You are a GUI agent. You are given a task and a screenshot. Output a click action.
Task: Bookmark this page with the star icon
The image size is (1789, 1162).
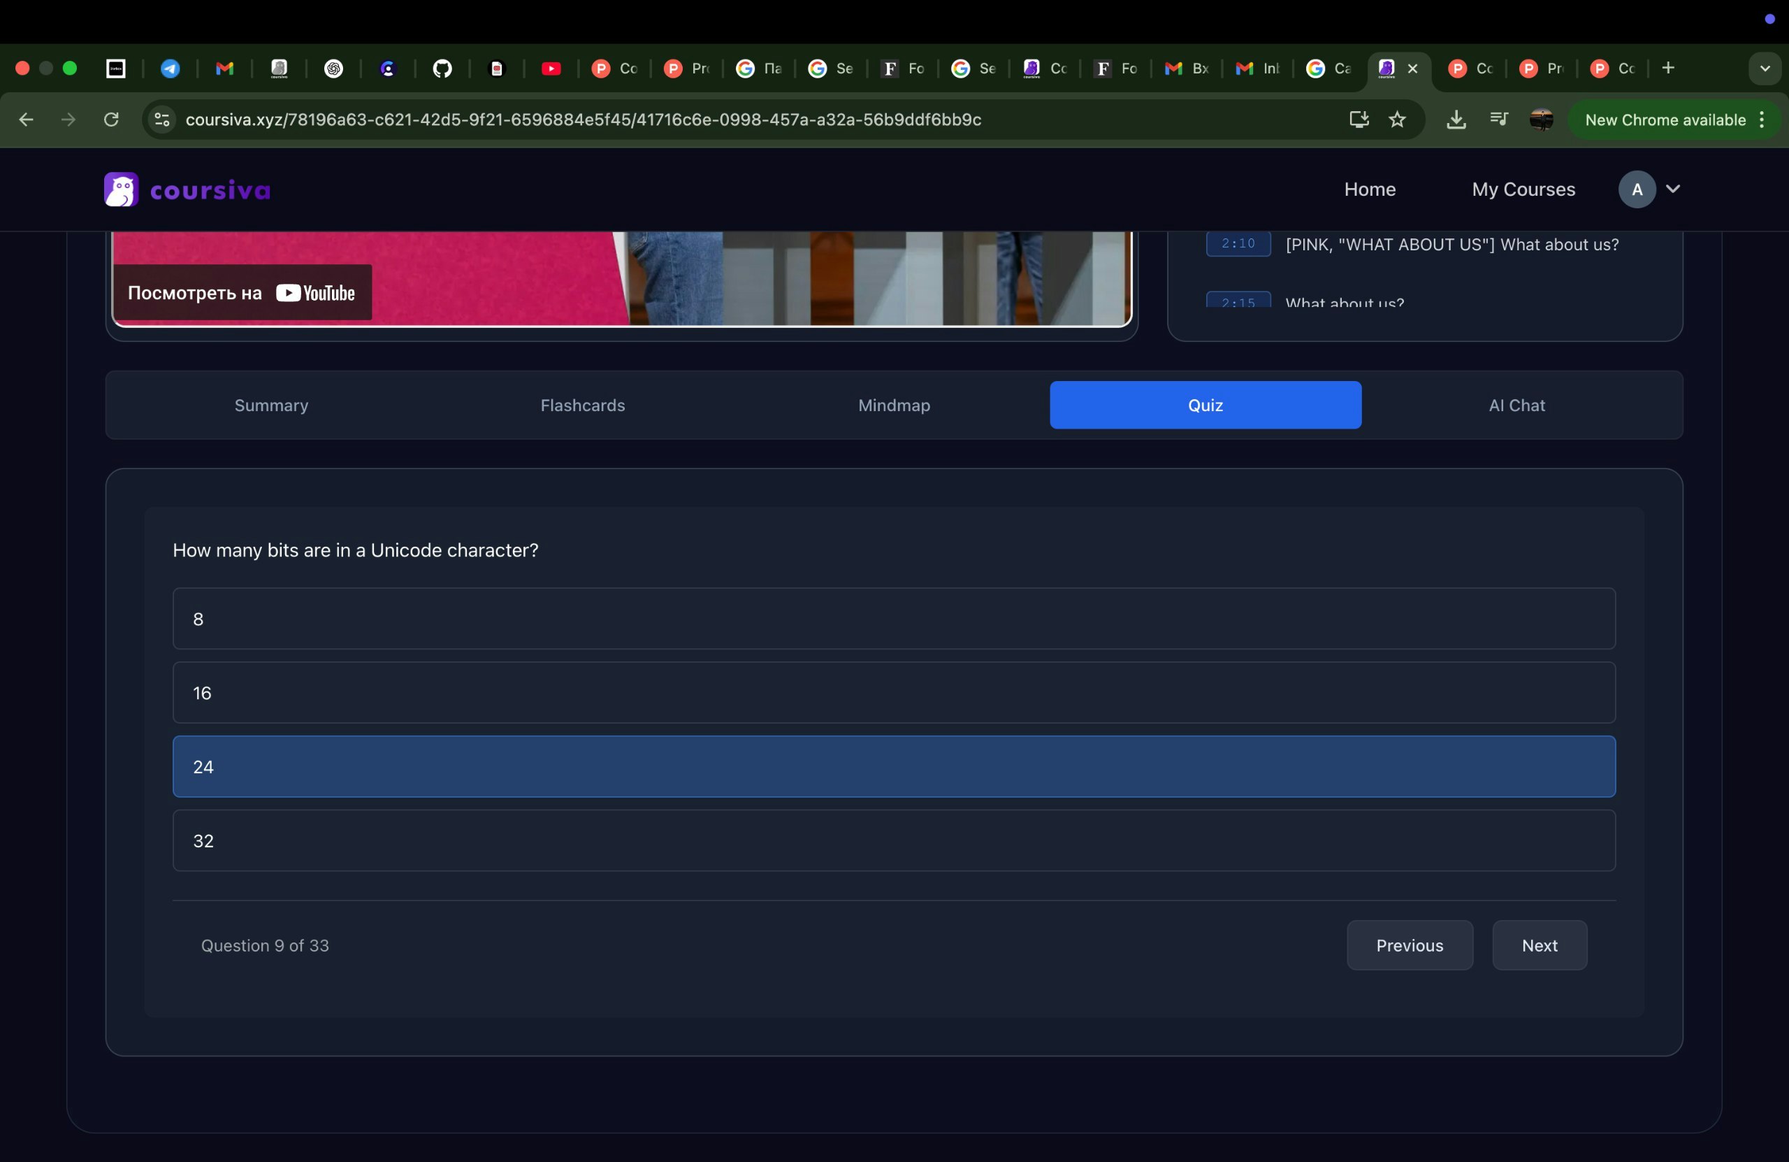click(1397, 120)
